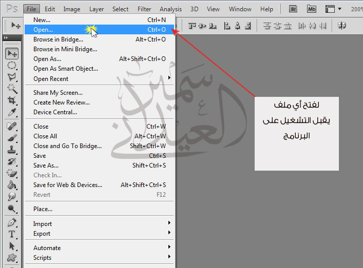
Task: Choose Open... from the File menu
Action: (x=99, y=30)
